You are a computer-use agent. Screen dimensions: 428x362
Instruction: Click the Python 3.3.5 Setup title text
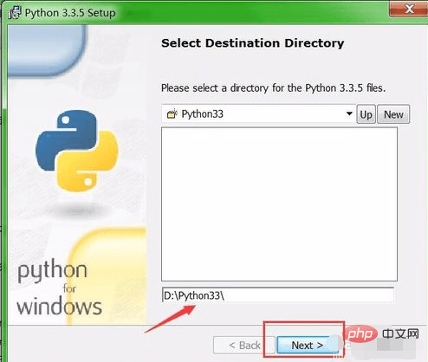[70, 13]
